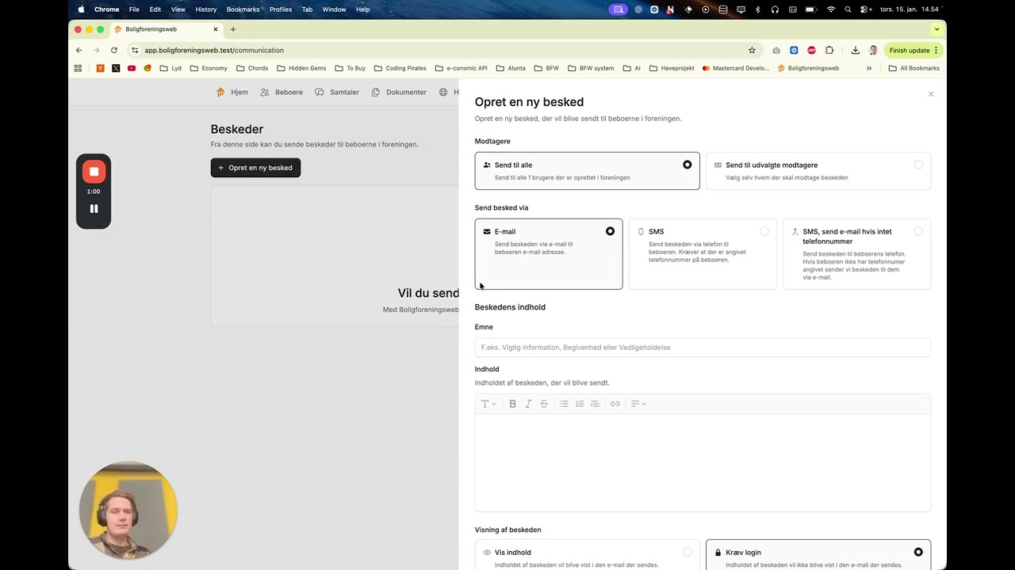Open the File menu
Screen dimensions: 1015x570
point(134,9)
